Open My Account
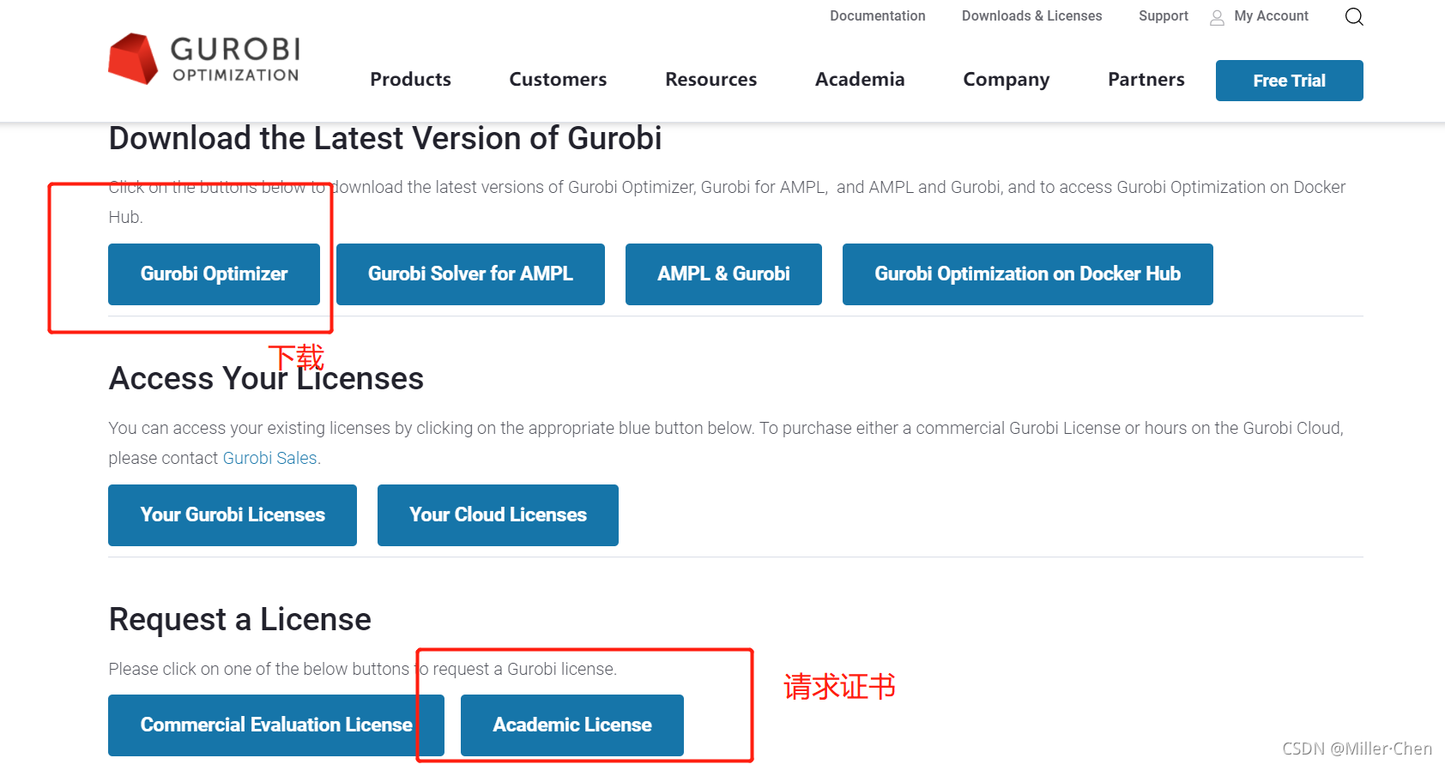 point(1271,15)
